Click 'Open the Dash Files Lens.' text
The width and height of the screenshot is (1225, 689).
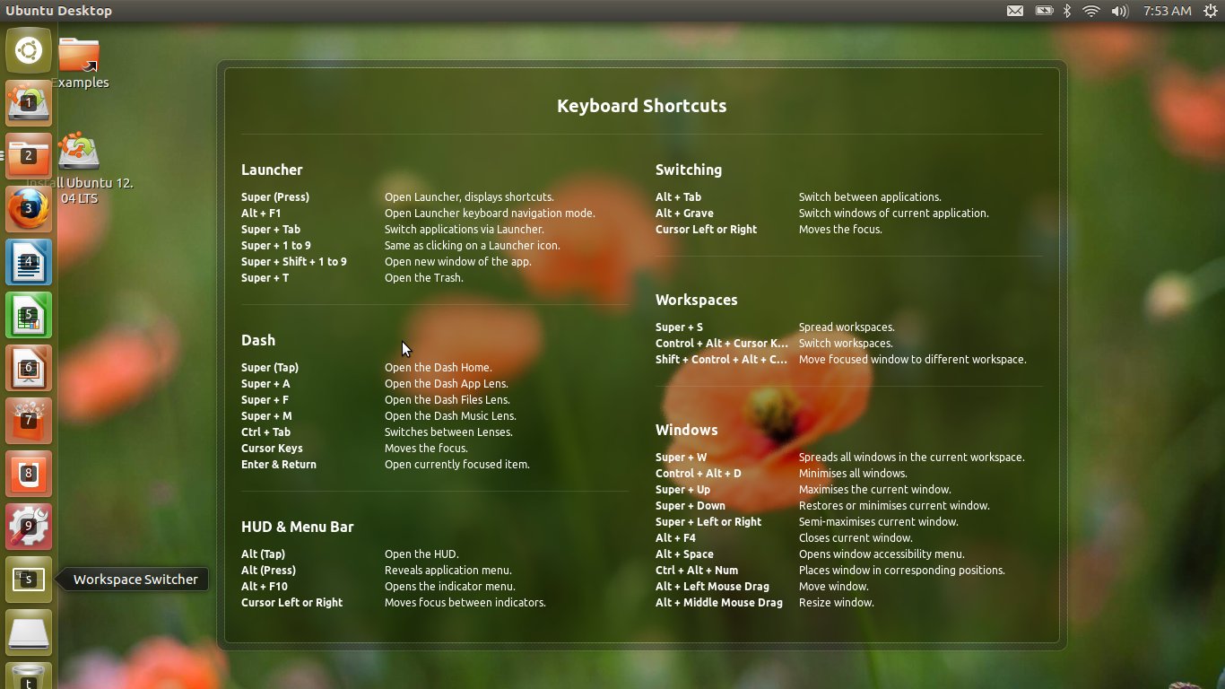point(447,400)
